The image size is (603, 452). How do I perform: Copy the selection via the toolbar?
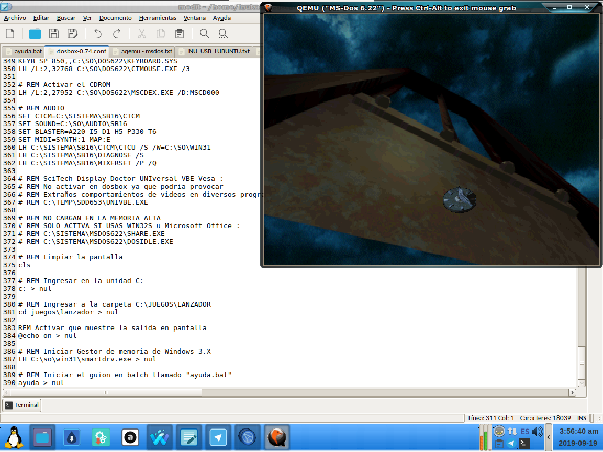161,34
